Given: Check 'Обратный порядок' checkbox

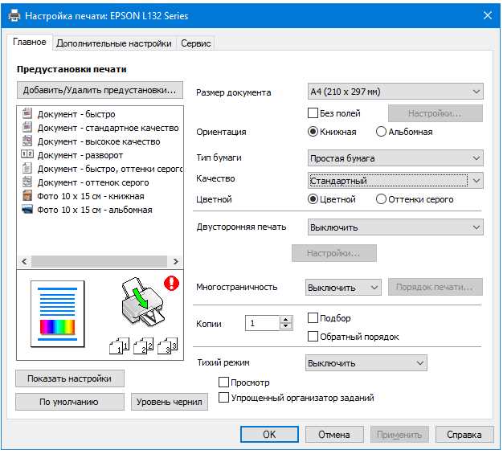Looking at the screenshot, I should [313, 337].
